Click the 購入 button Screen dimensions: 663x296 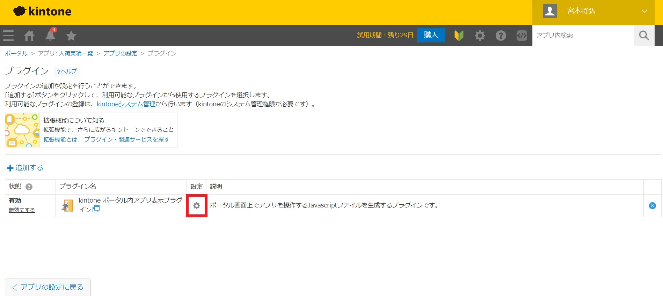point(431,35)
